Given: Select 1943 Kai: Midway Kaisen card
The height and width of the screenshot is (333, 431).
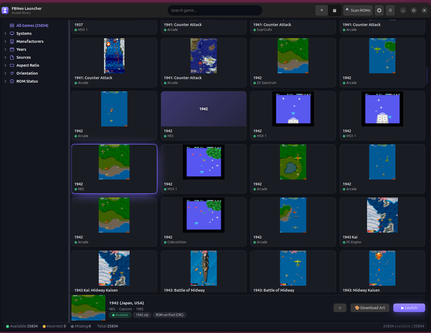Looking at the screenshot, I should click(114, 271).
